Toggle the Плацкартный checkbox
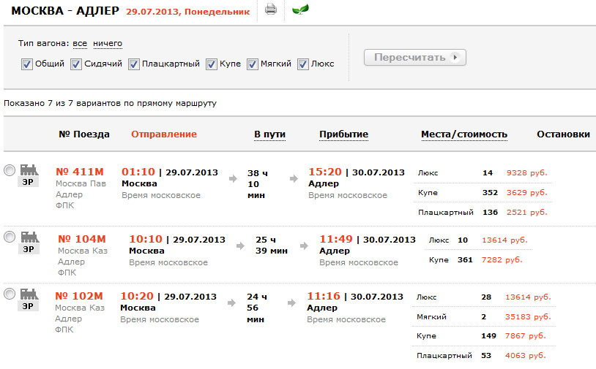 (134, 64)
